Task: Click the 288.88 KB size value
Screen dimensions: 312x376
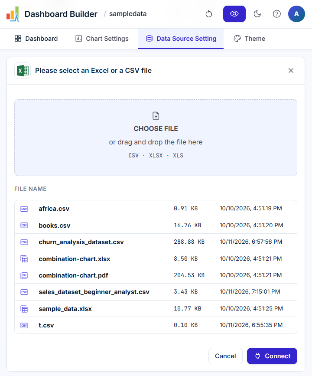Action: 189,242
